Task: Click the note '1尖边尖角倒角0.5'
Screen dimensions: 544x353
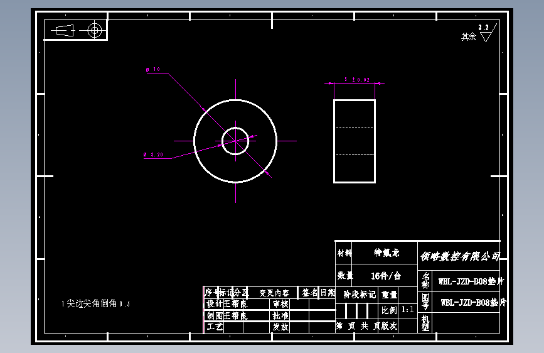Action: coord(96,303)
